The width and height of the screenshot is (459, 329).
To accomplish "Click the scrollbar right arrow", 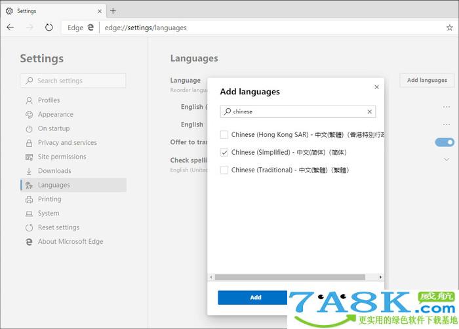I will coord(380,277).
